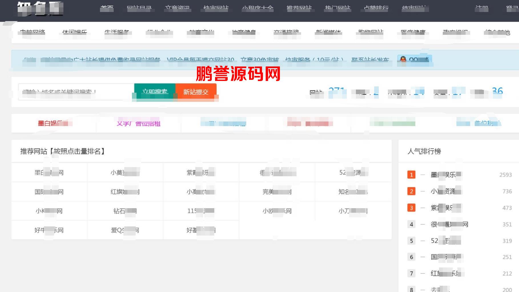Open the 小莫 recommended site cell
Screen dimensions: 519x292
(x=125, y=173)
